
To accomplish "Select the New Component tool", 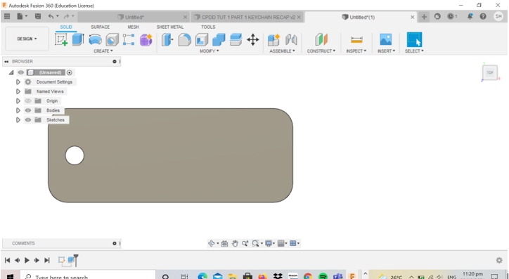I will pyautogui.click(x=273, y=39).
